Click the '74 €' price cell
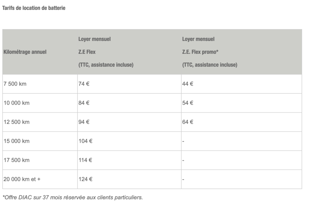 129,84
